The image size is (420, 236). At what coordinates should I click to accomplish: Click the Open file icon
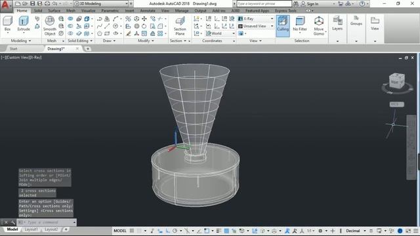(x=25, y=3)
